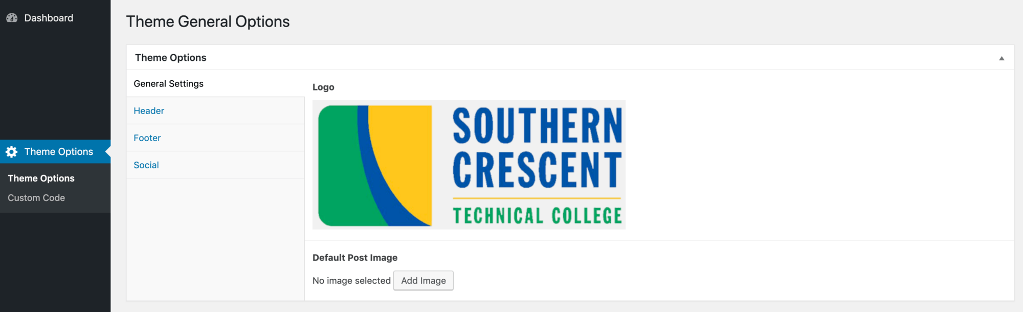The height and width of the screenshot is (312, 1023).
Task: Click the Theme General Options page heading
Action: (208, 21)
